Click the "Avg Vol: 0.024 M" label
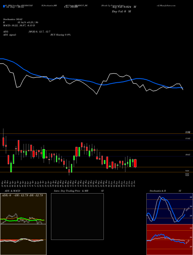Viewport: 193px width, 255px height. coord(124,7)
